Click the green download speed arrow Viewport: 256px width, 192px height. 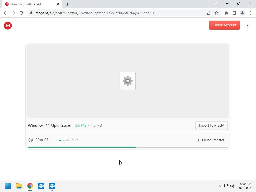click(60, 140)
